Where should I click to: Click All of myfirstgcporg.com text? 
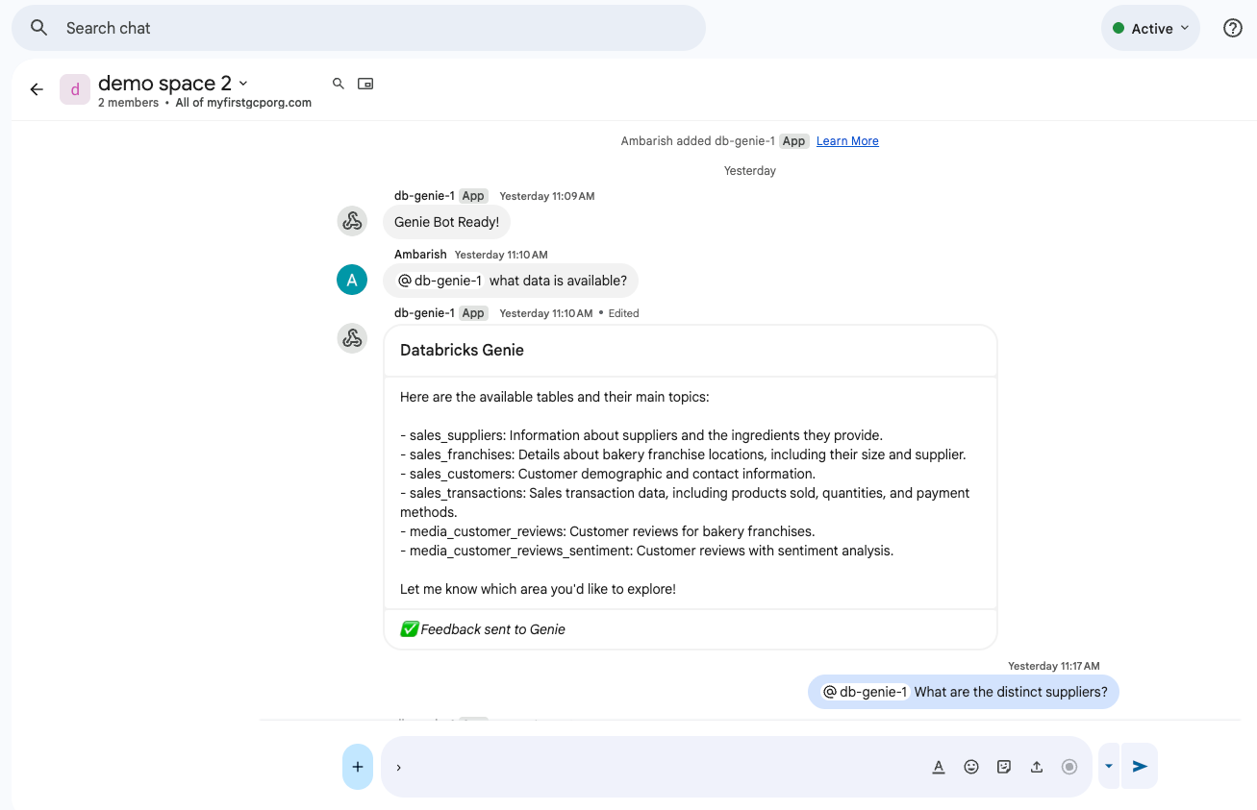point(243,103)
